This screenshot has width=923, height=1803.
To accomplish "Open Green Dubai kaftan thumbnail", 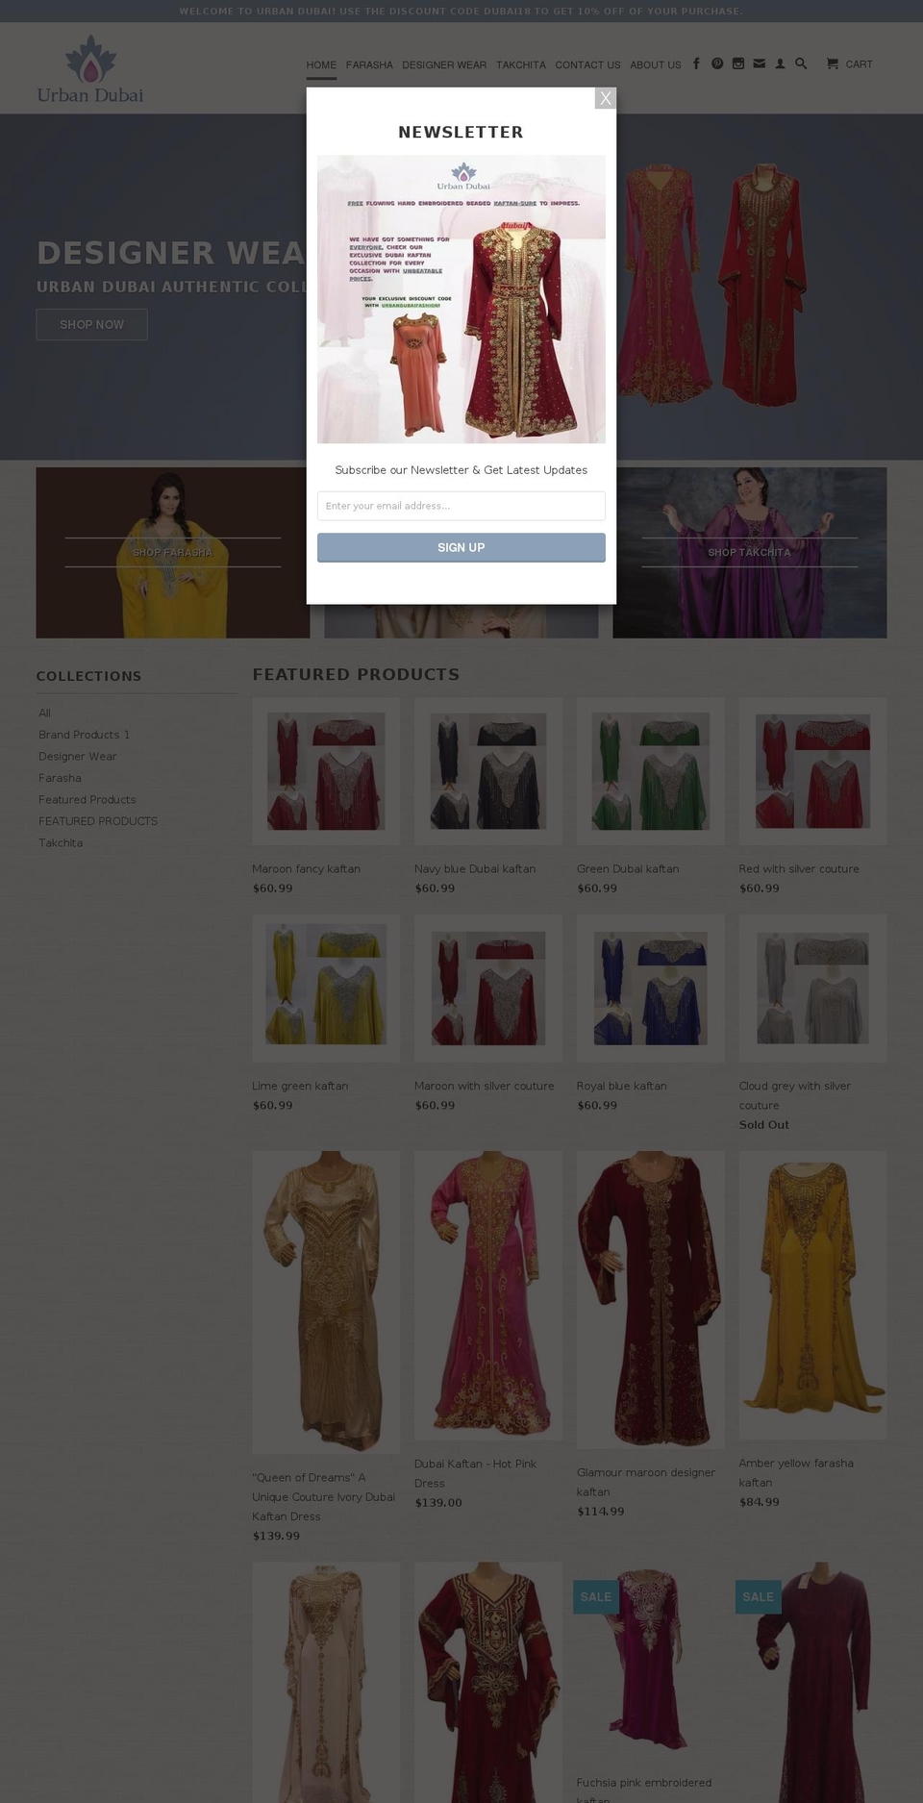I will pos(651,771).
